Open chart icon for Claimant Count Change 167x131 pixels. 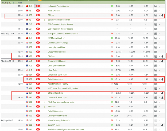[x=156, y=43]
